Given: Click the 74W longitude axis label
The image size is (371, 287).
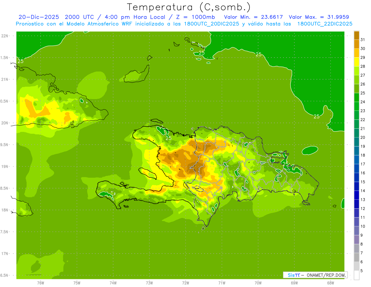Looking at the screenshot, I should [113, 283].
